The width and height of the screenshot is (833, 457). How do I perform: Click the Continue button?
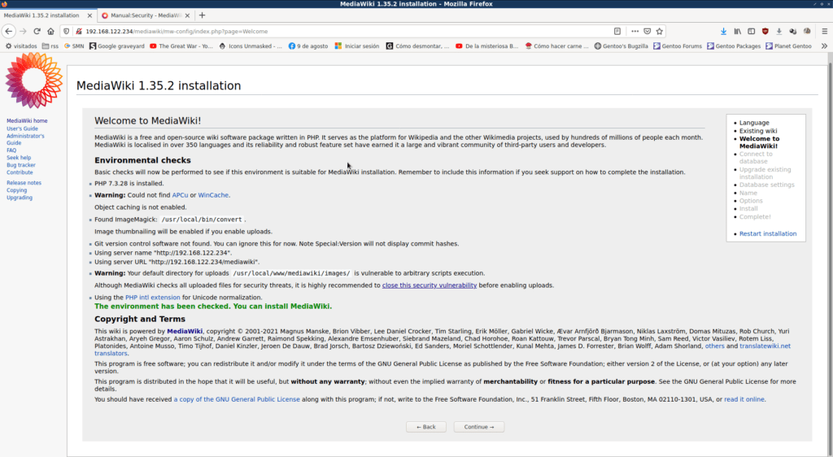478,427
